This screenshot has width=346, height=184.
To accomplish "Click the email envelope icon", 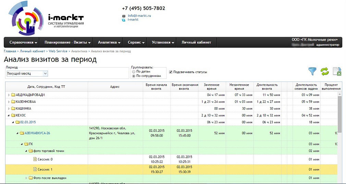I will click(124, 16).
